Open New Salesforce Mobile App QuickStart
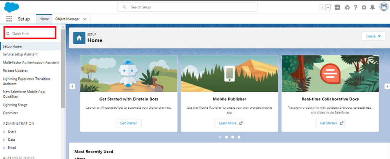 tap(24, 94)
